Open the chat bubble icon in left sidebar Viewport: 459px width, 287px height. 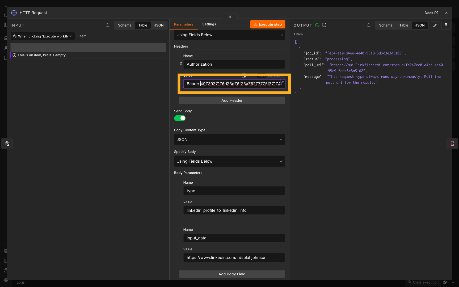tap(6, 58)
